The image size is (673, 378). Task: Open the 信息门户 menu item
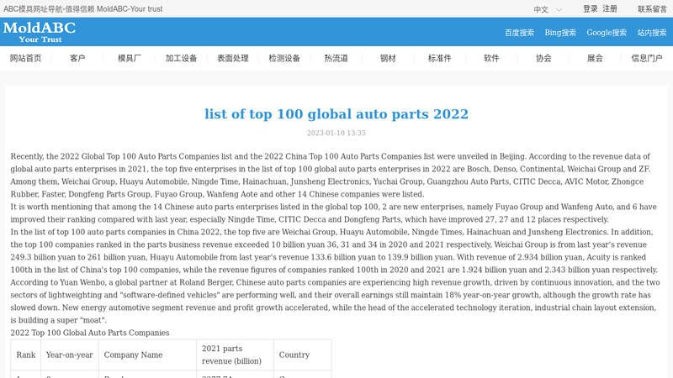pyautogui.click(x=646, y=58)
